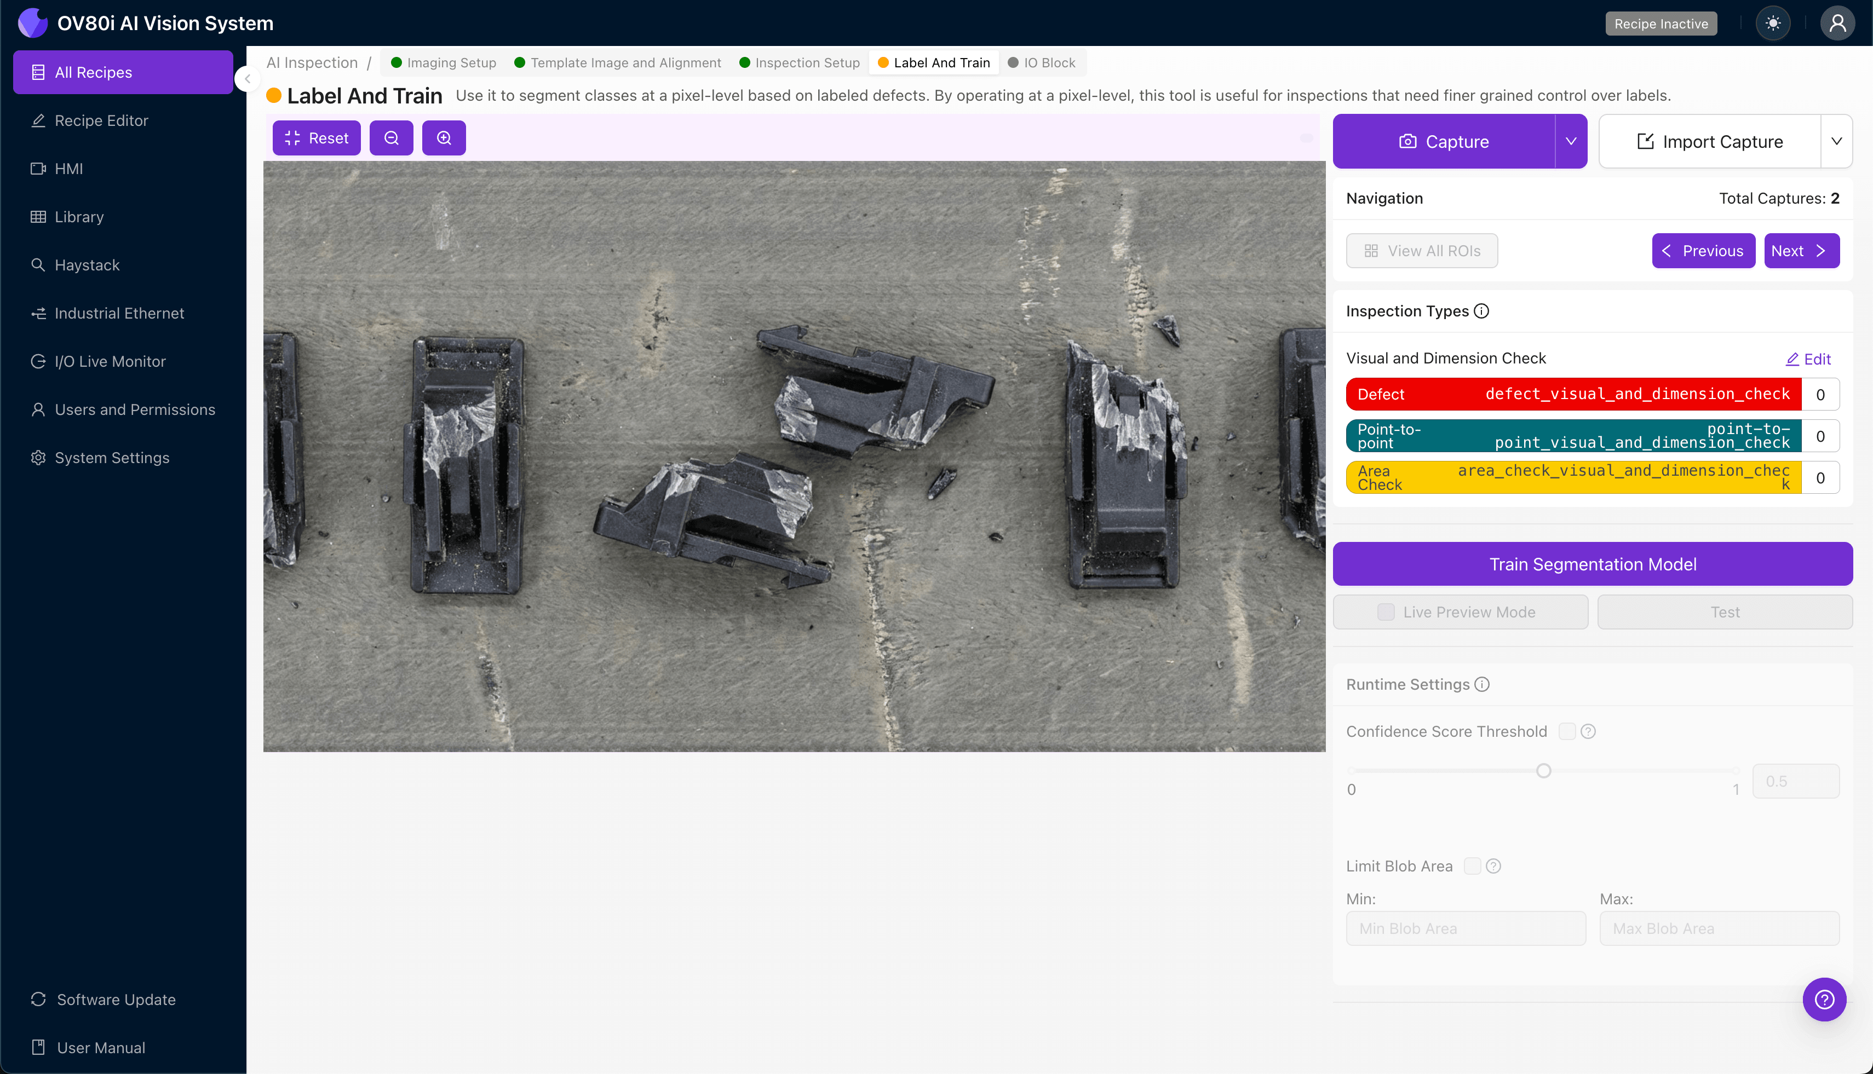
Task: Check the Live Preview Mode checkbox
Action: pos(1386,612)
